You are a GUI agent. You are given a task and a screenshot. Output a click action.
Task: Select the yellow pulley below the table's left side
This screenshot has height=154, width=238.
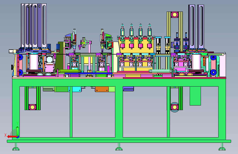[x=32, y=107]
